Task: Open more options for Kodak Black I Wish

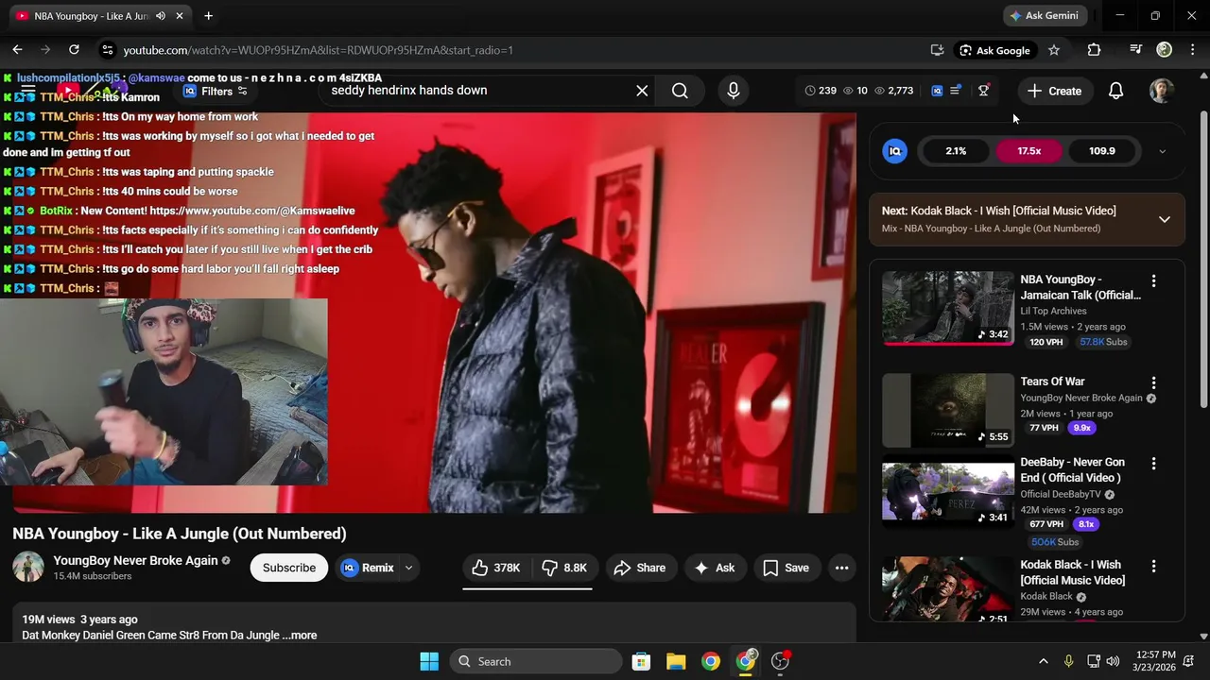Action: [1153, 566]
